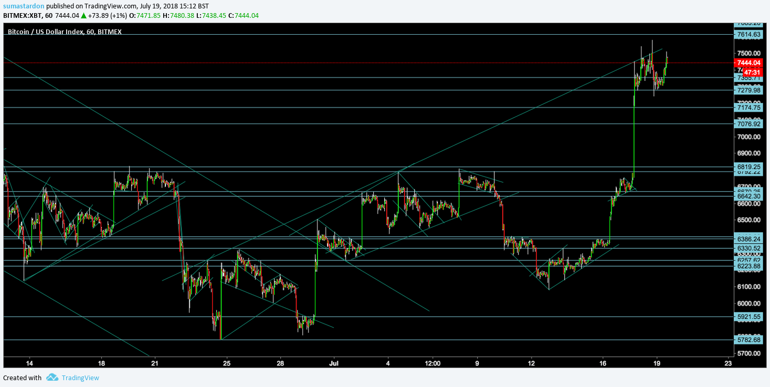This screenshot has height=387, width=770.
Task: Select the 5921.55 price level label
Action: [748, 317]
